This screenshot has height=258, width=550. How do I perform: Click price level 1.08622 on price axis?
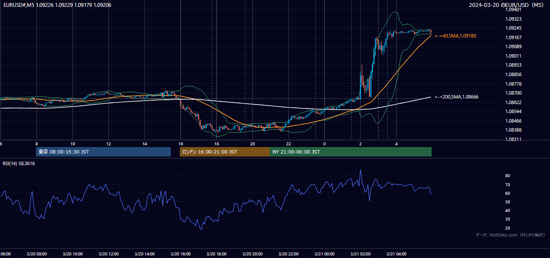[513, 102]
